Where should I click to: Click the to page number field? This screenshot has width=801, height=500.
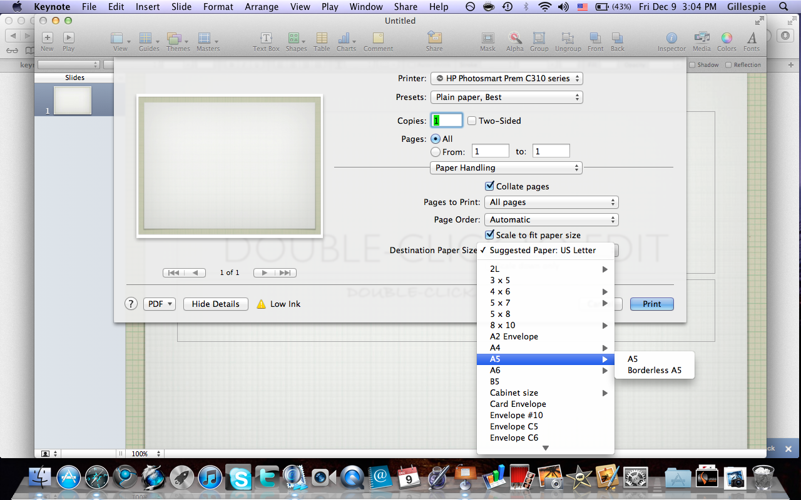point(551,151)
